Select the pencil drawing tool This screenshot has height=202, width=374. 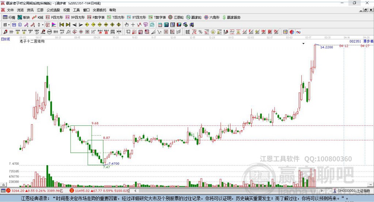(x=5, y=32)
